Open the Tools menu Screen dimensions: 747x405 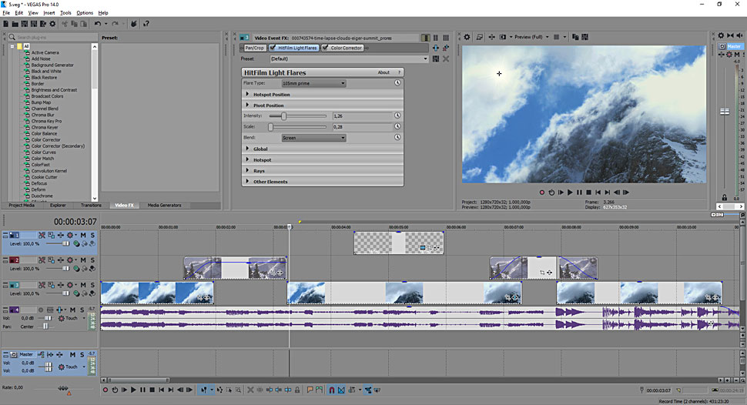pyautogui.click(x=65, y=13)
